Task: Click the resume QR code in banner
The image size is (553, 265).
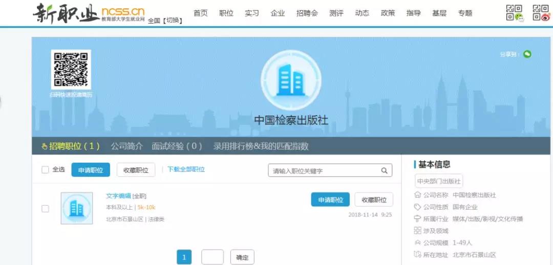Action: [71, 70]
